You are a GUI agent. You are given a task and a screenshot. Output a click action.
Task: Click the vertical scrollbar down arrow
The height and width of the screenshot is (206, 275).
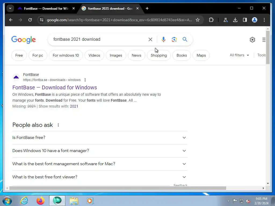[268, 183]
